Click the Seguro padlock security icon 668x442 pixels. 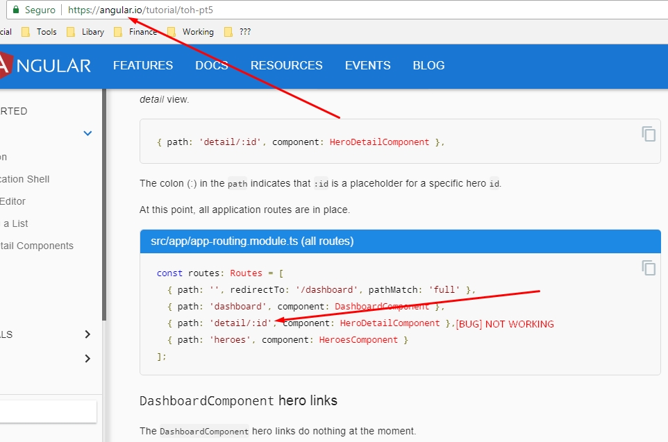click(x=15, y=10)
